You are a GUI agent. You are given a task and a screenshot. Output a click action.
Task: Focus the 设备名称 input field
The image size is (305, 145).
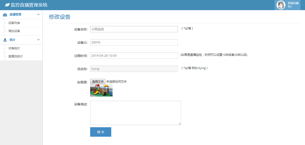click(x=134, y=29)
